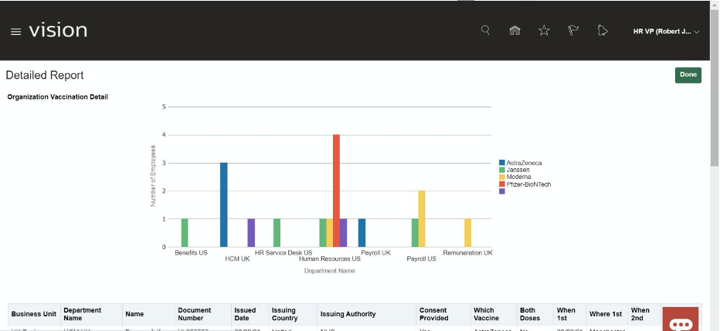
Task: Open Favorites star icon
Action: click(544, 31)
